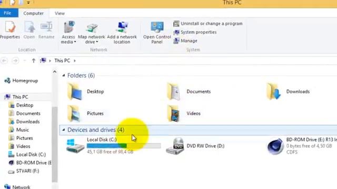The image size is (337, 189).
Task: Click navigation pane scroll up arrow
Action: [55, 72]
